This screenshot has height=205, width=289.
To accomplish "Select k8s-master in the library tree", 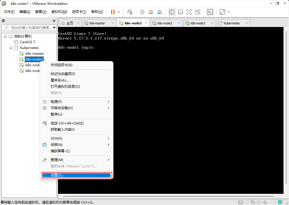I will [x=35, y=54].
